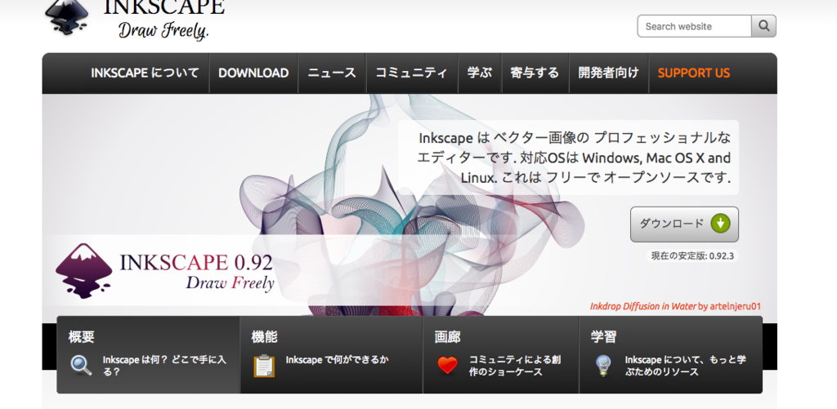Focus the Search website input field

click(695, 26)
